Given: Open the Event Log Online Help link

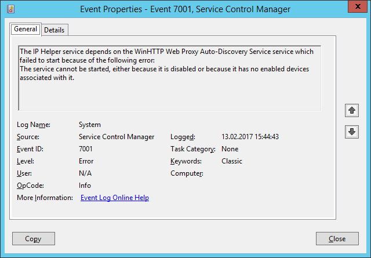Looking at the screenshot, I should click(114, 198).
